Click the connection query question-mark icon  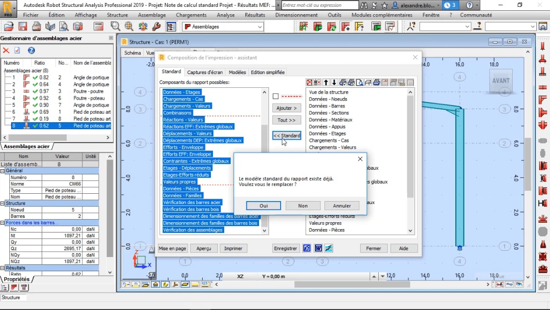tap(359, 26)
